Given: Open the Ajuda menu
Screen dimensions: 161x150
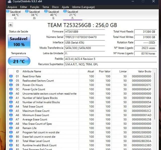Looking at the screenshot, I should [x=65, y=7].
